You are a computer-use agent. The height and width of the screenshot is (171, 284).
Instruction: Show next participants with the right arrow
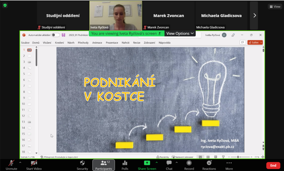255,15
